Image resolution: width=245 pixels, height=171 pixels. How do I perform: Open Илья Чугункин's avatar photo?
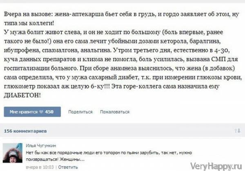click(13, 153)
